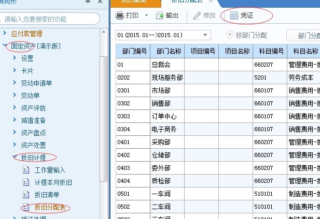Open the 工作量输入 document icon
The width and height of the screenshot is (320, 219).
coord(26,169)
